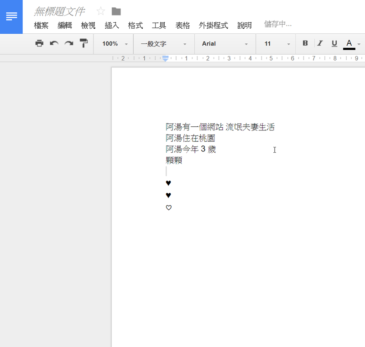Toggle italic formatting
Image resolution: width=365 pixels, height=347 pixels.
pos(320,44)
